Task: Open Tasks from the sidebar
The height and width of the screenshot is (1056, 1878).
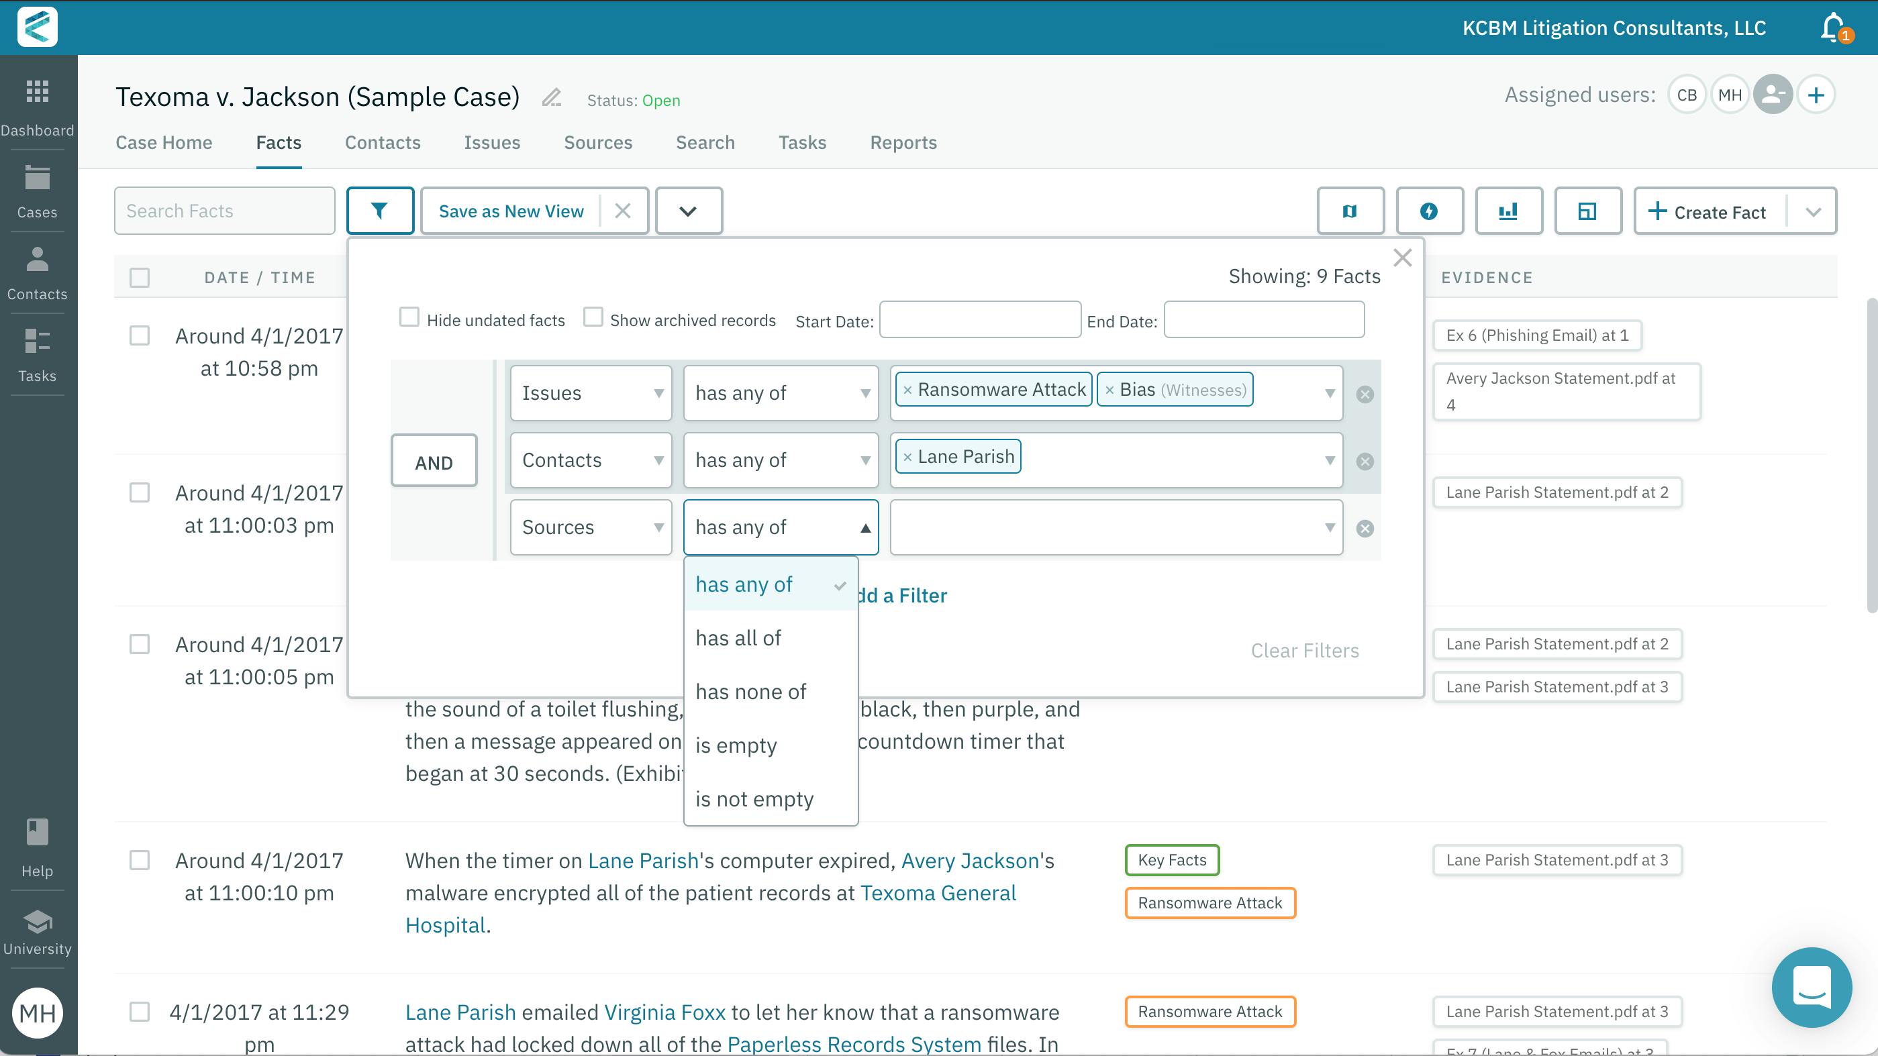Action: pyautogui.click(x=36, y=352)
